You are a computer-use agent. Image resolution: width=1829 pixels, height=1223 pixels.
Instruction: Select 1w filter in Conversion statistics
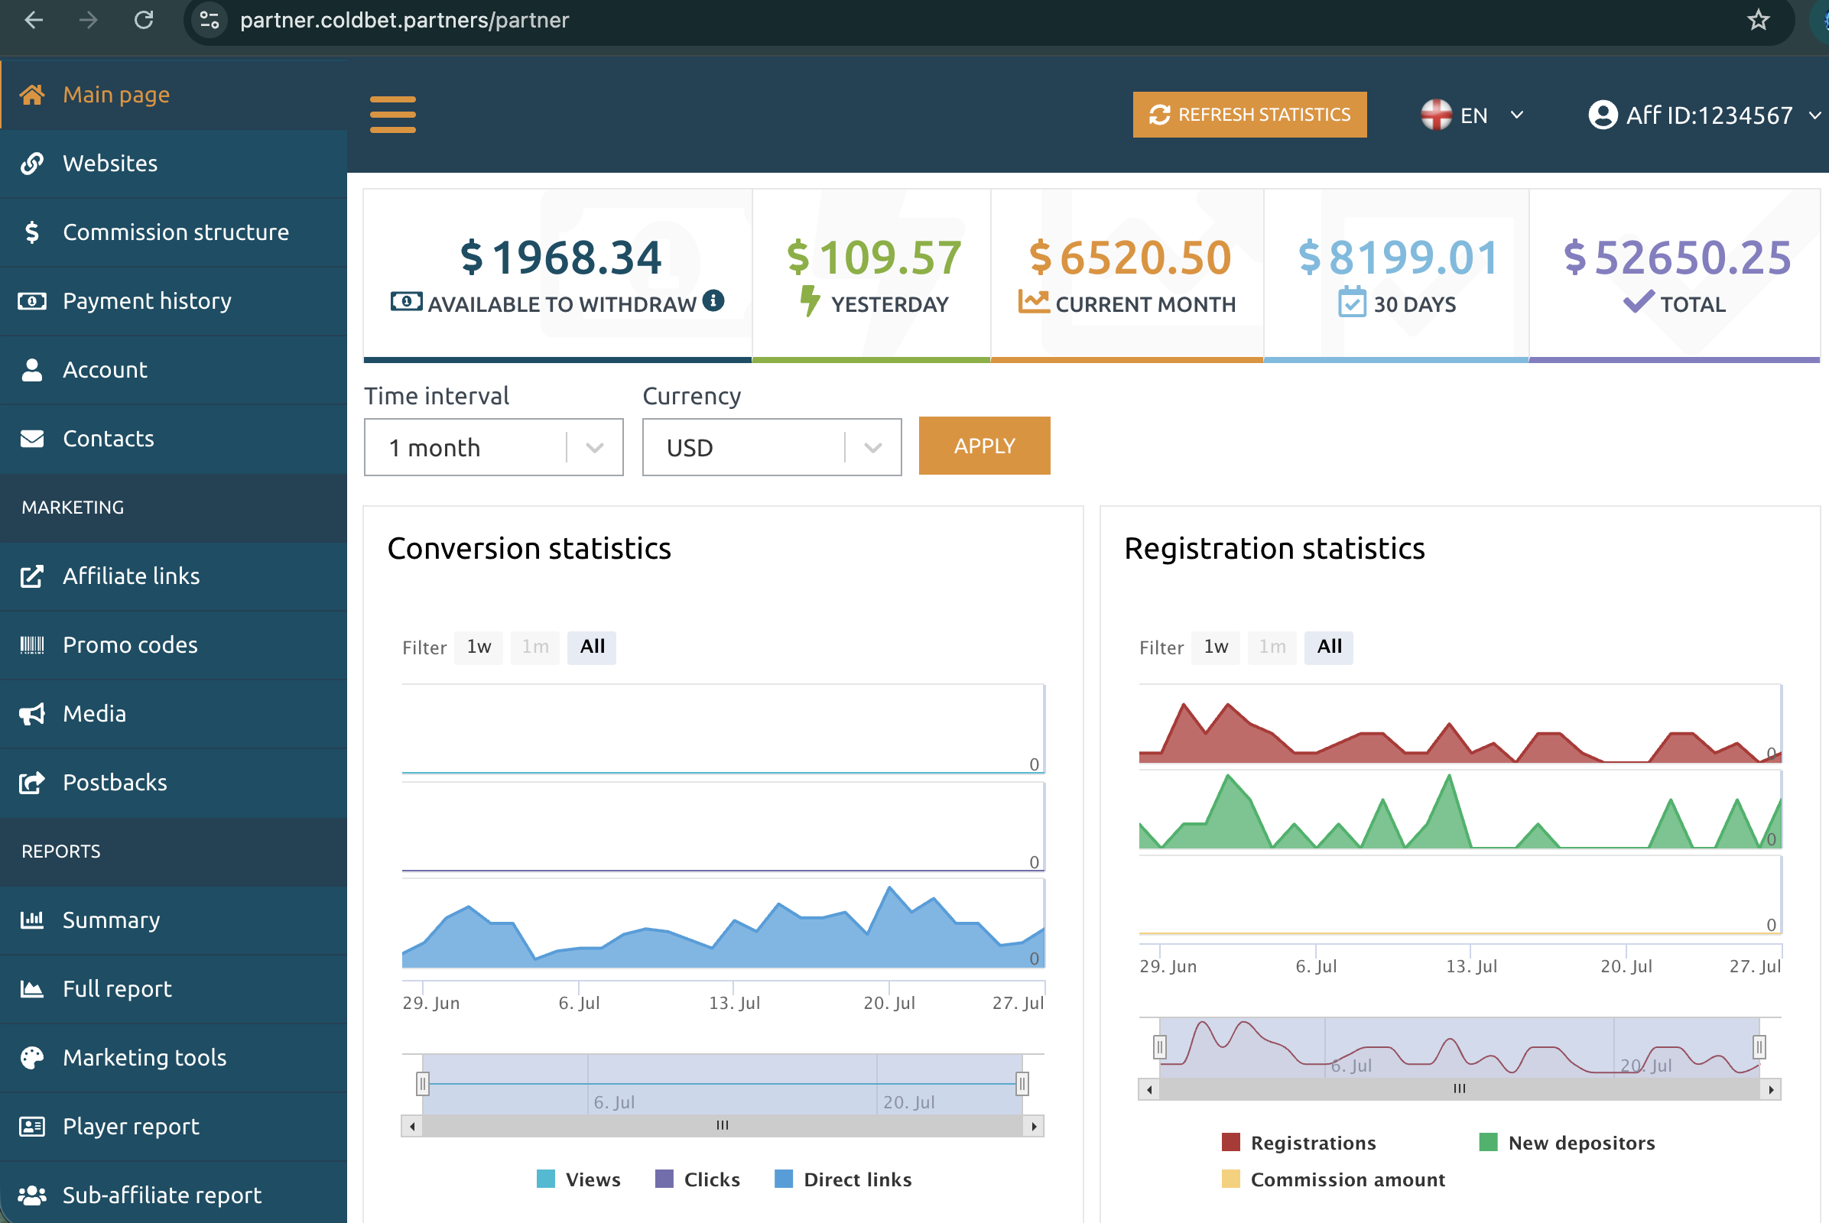click(x=479, y=647)
